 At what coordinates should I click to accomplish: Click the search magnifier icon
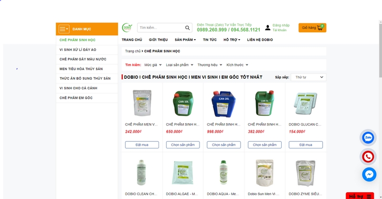[187, 28]
